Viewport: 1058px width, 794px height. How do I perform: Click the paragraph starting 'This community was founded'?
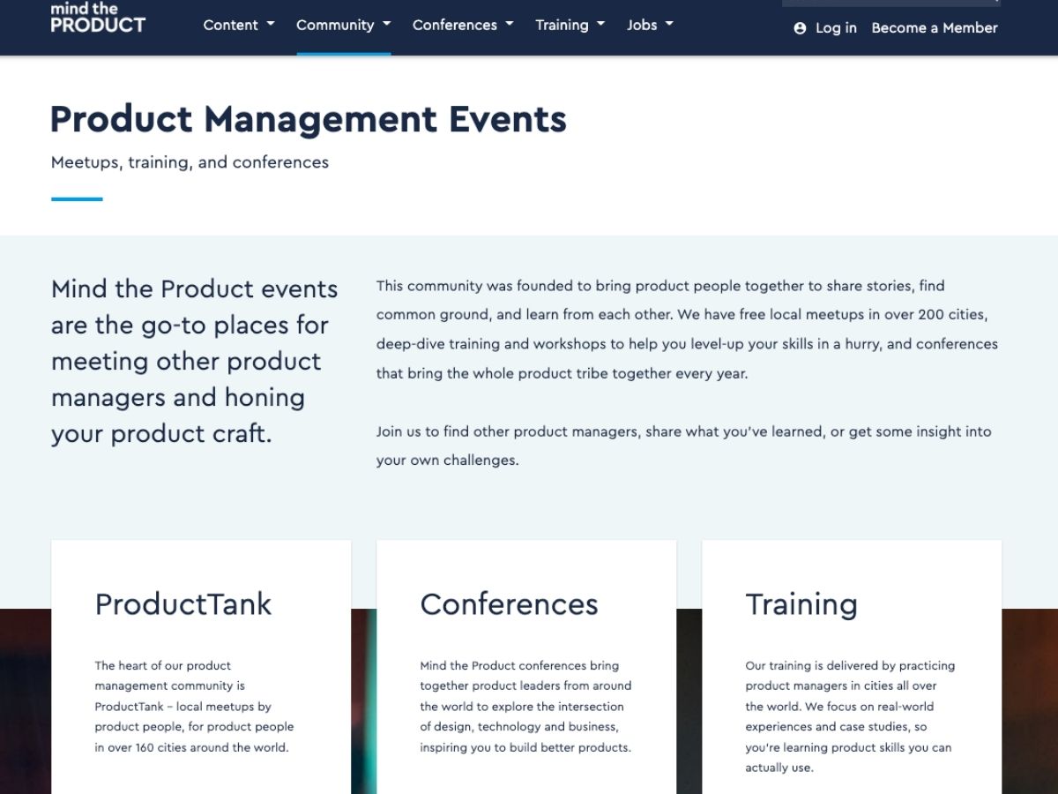(x=687, y=329)
